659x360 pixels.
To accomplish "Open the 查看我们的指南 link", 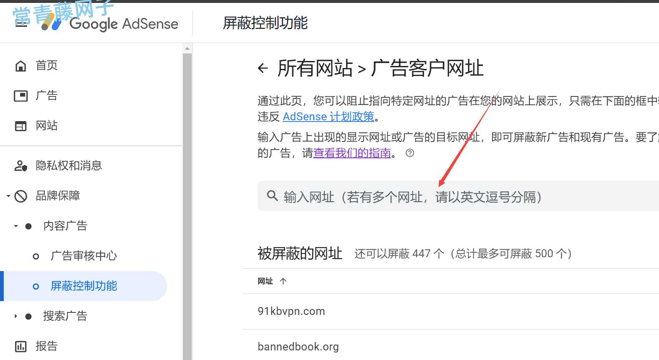I will pyautogui.click(x=352, y=153).
